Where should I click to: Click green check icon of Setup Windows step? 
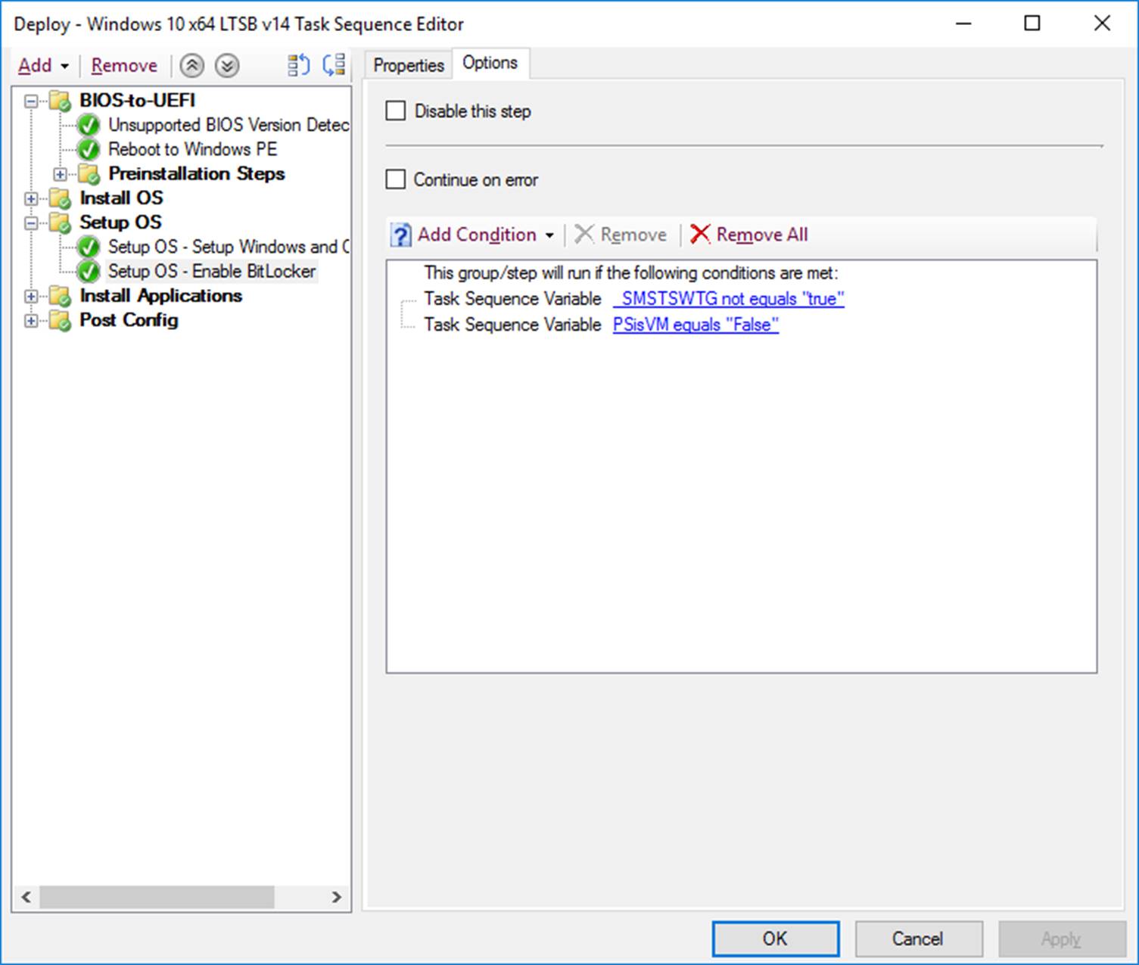[x=89, y=247]
